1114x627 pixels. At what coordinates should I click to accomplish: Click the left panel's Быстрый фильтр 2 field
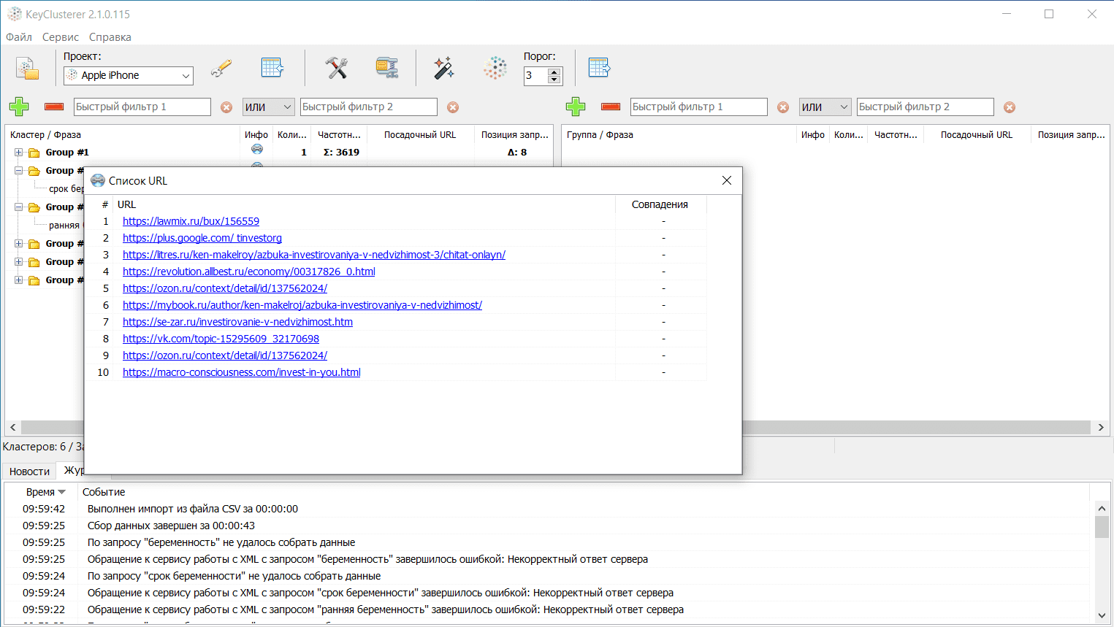[369, 107]
